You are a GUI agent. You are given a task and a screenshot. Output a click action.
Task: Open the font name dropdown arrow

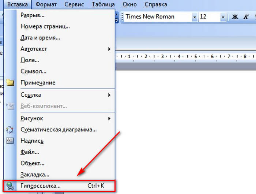pyautogui.click(x=195, y=17)
